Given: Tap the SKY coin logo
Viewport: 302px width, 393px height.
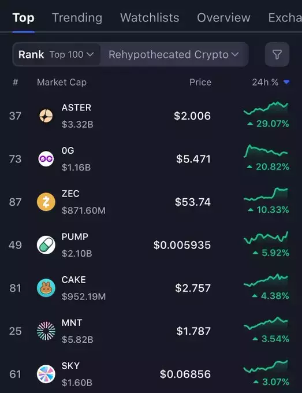Looking at the screenshot, I should [x=46, y=374].
